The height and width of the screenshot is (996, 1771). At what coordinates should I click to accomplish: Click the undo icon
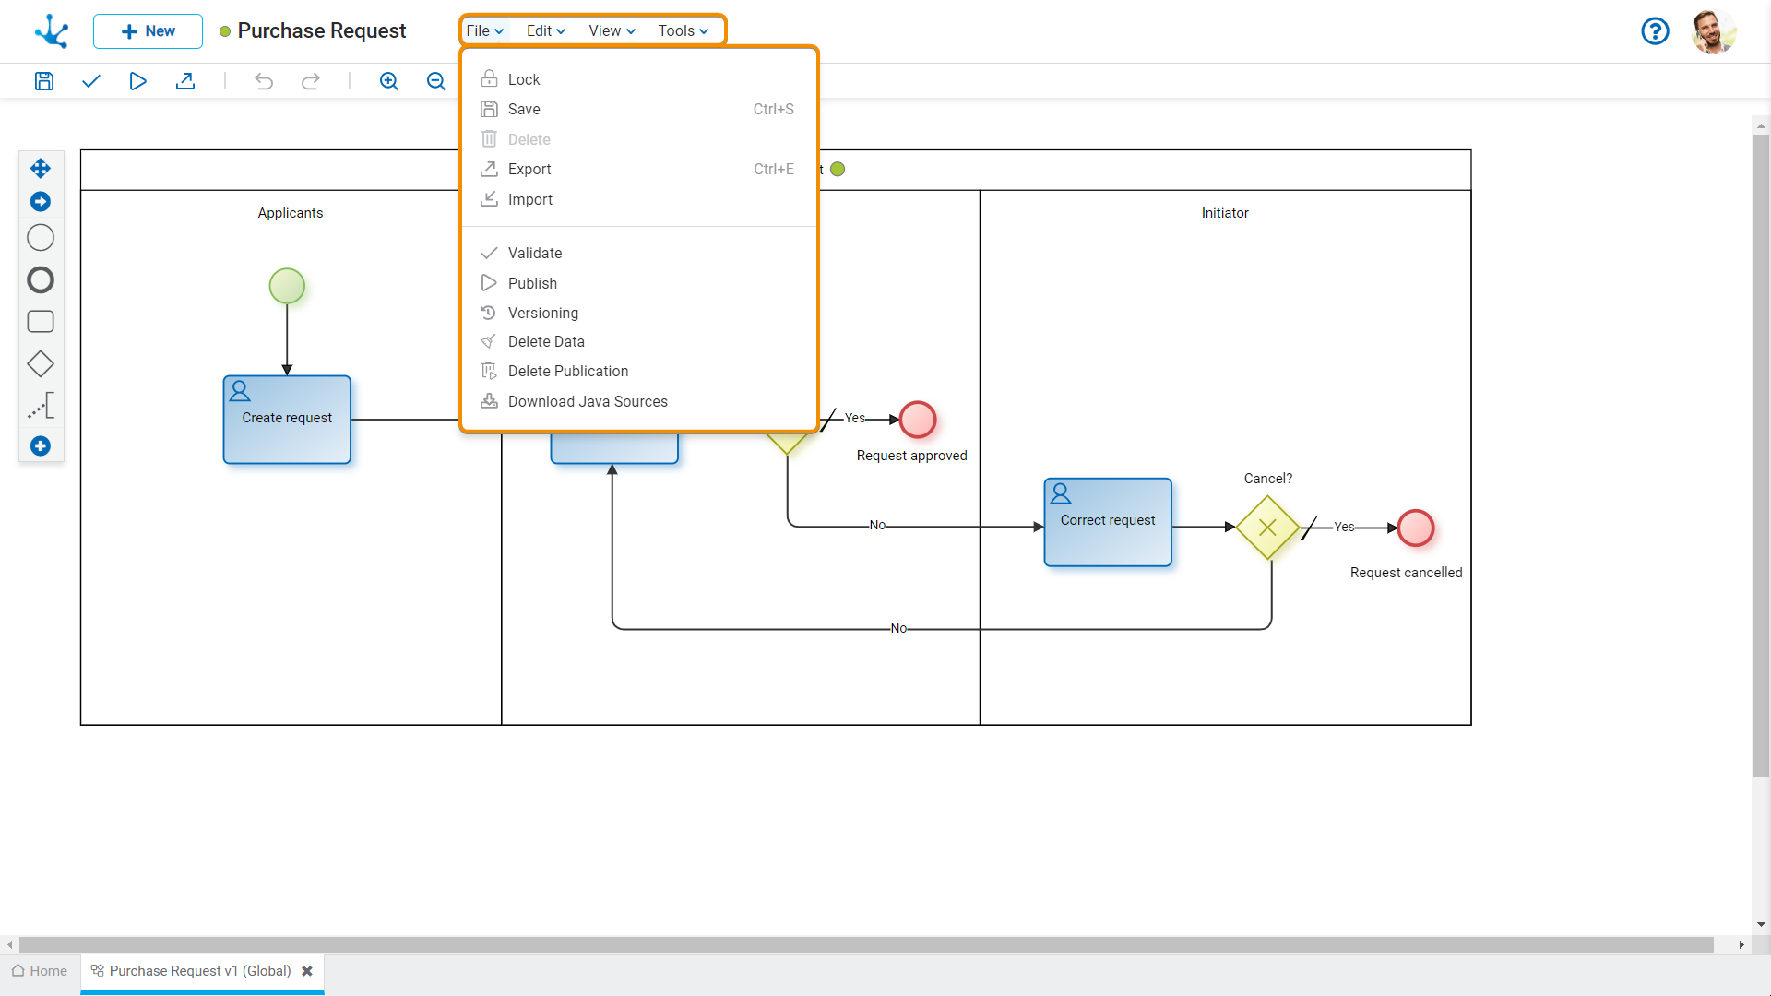coord(264,80)
